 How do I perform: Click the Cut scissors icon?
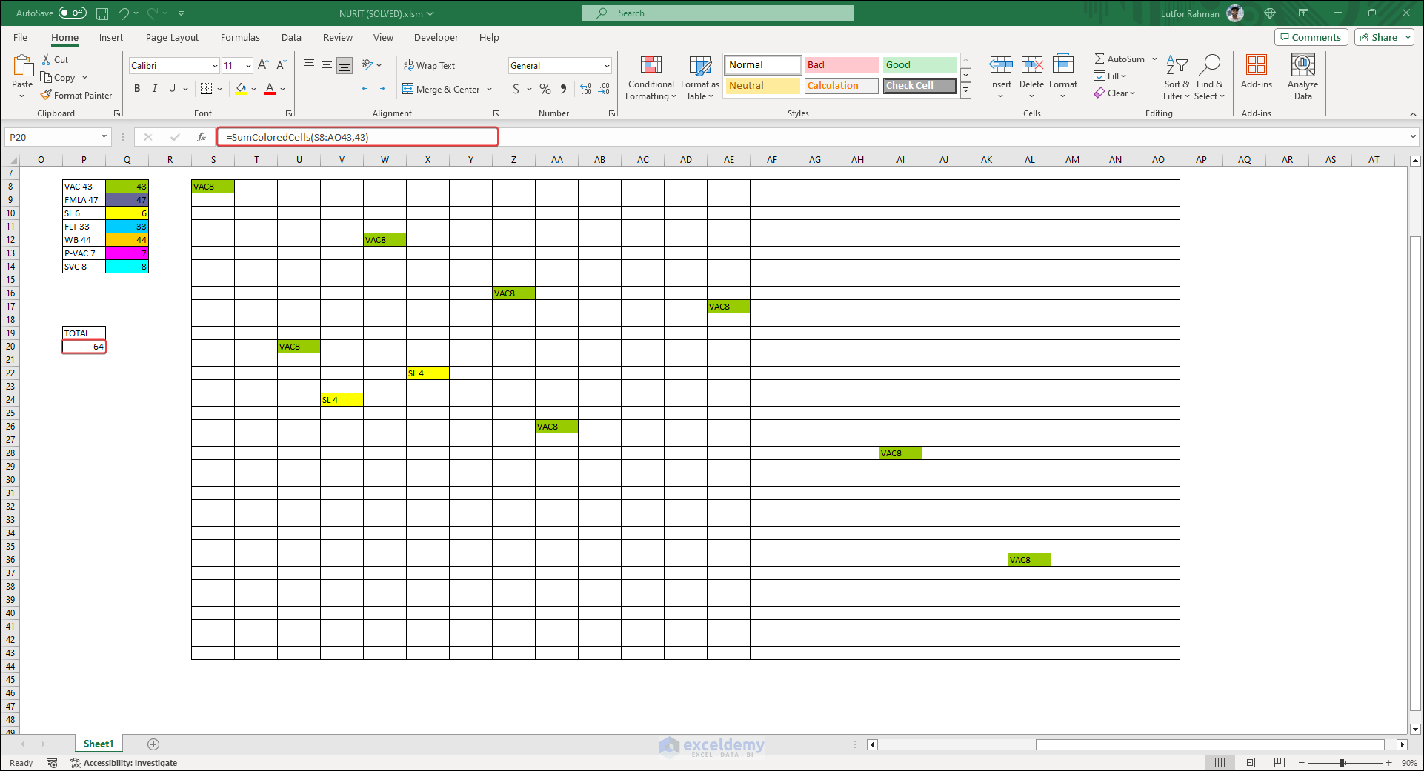tap(46, 60)
